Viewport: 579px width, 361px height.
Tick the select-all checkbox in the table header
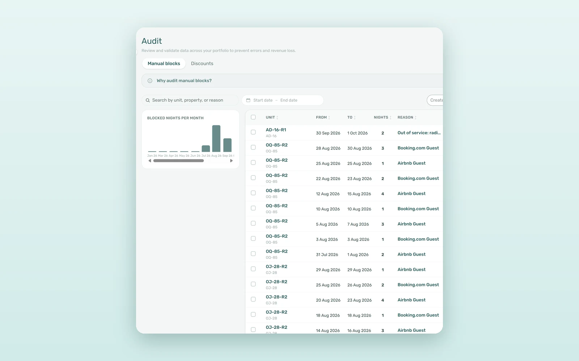pyautogui.click(x=253, y=117)
